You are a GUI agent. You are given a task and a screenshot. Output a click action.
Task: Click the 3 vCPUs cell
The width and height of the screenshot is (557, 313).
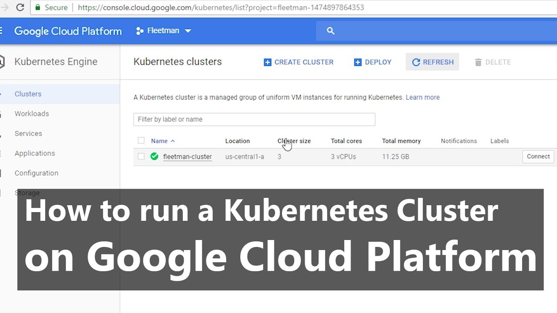pyautogui.click(x=343, y=156)
